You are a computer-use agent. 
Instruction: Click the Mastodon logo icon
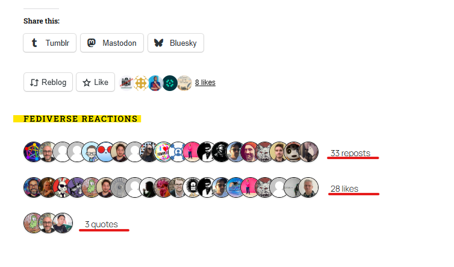[92, 43]
